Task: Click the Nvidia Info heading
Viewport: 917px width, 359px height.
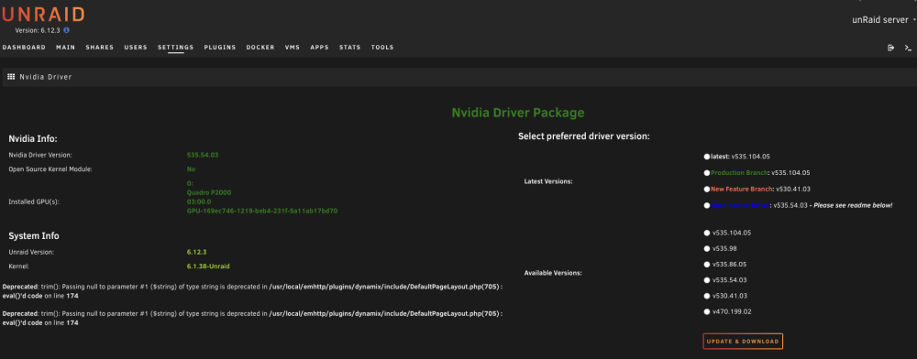Action: [x=32, y=139]
